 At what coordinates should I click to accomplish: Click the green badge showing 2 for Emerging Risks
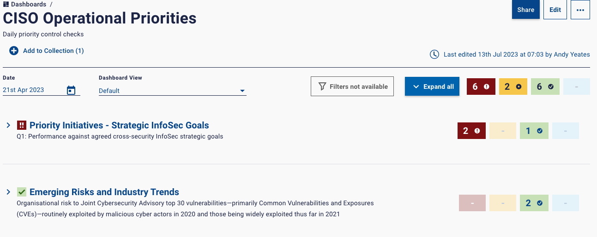(534, 203)
